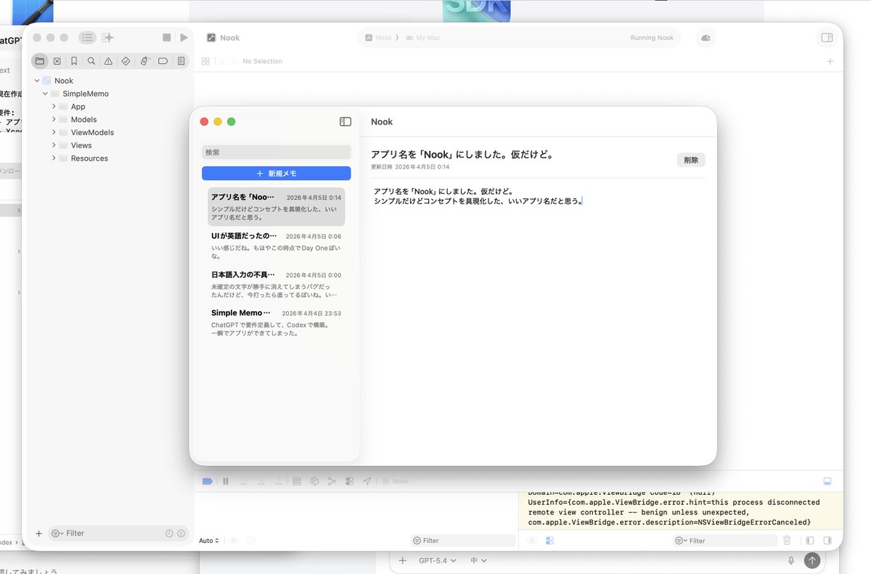Open the Xcode Cloud status icon

706,38
